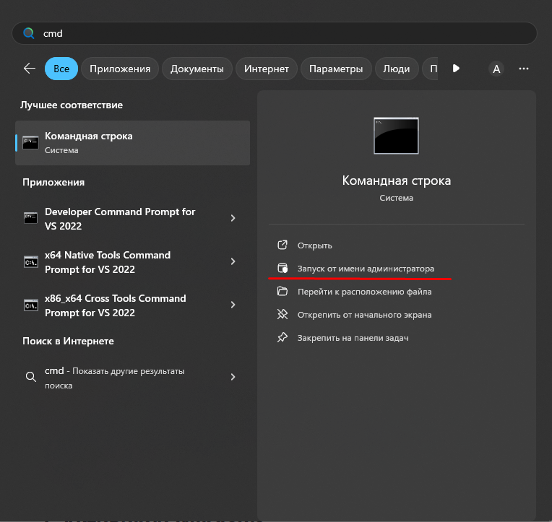This screenshot has height=522, width=552.
Task: Select the Командная строка best match result
Action: point(132,143)
